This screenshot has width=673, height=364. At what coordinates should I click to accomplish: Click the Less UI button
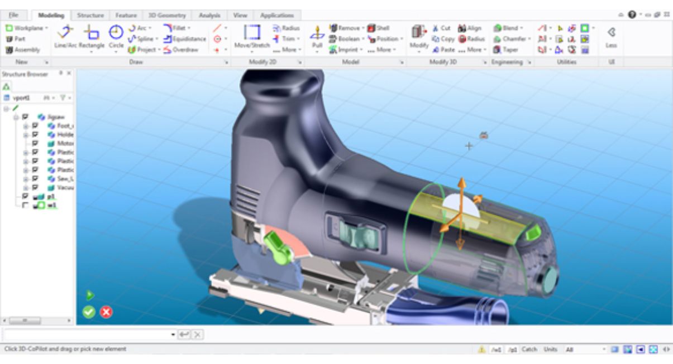(x=611, y=37)
